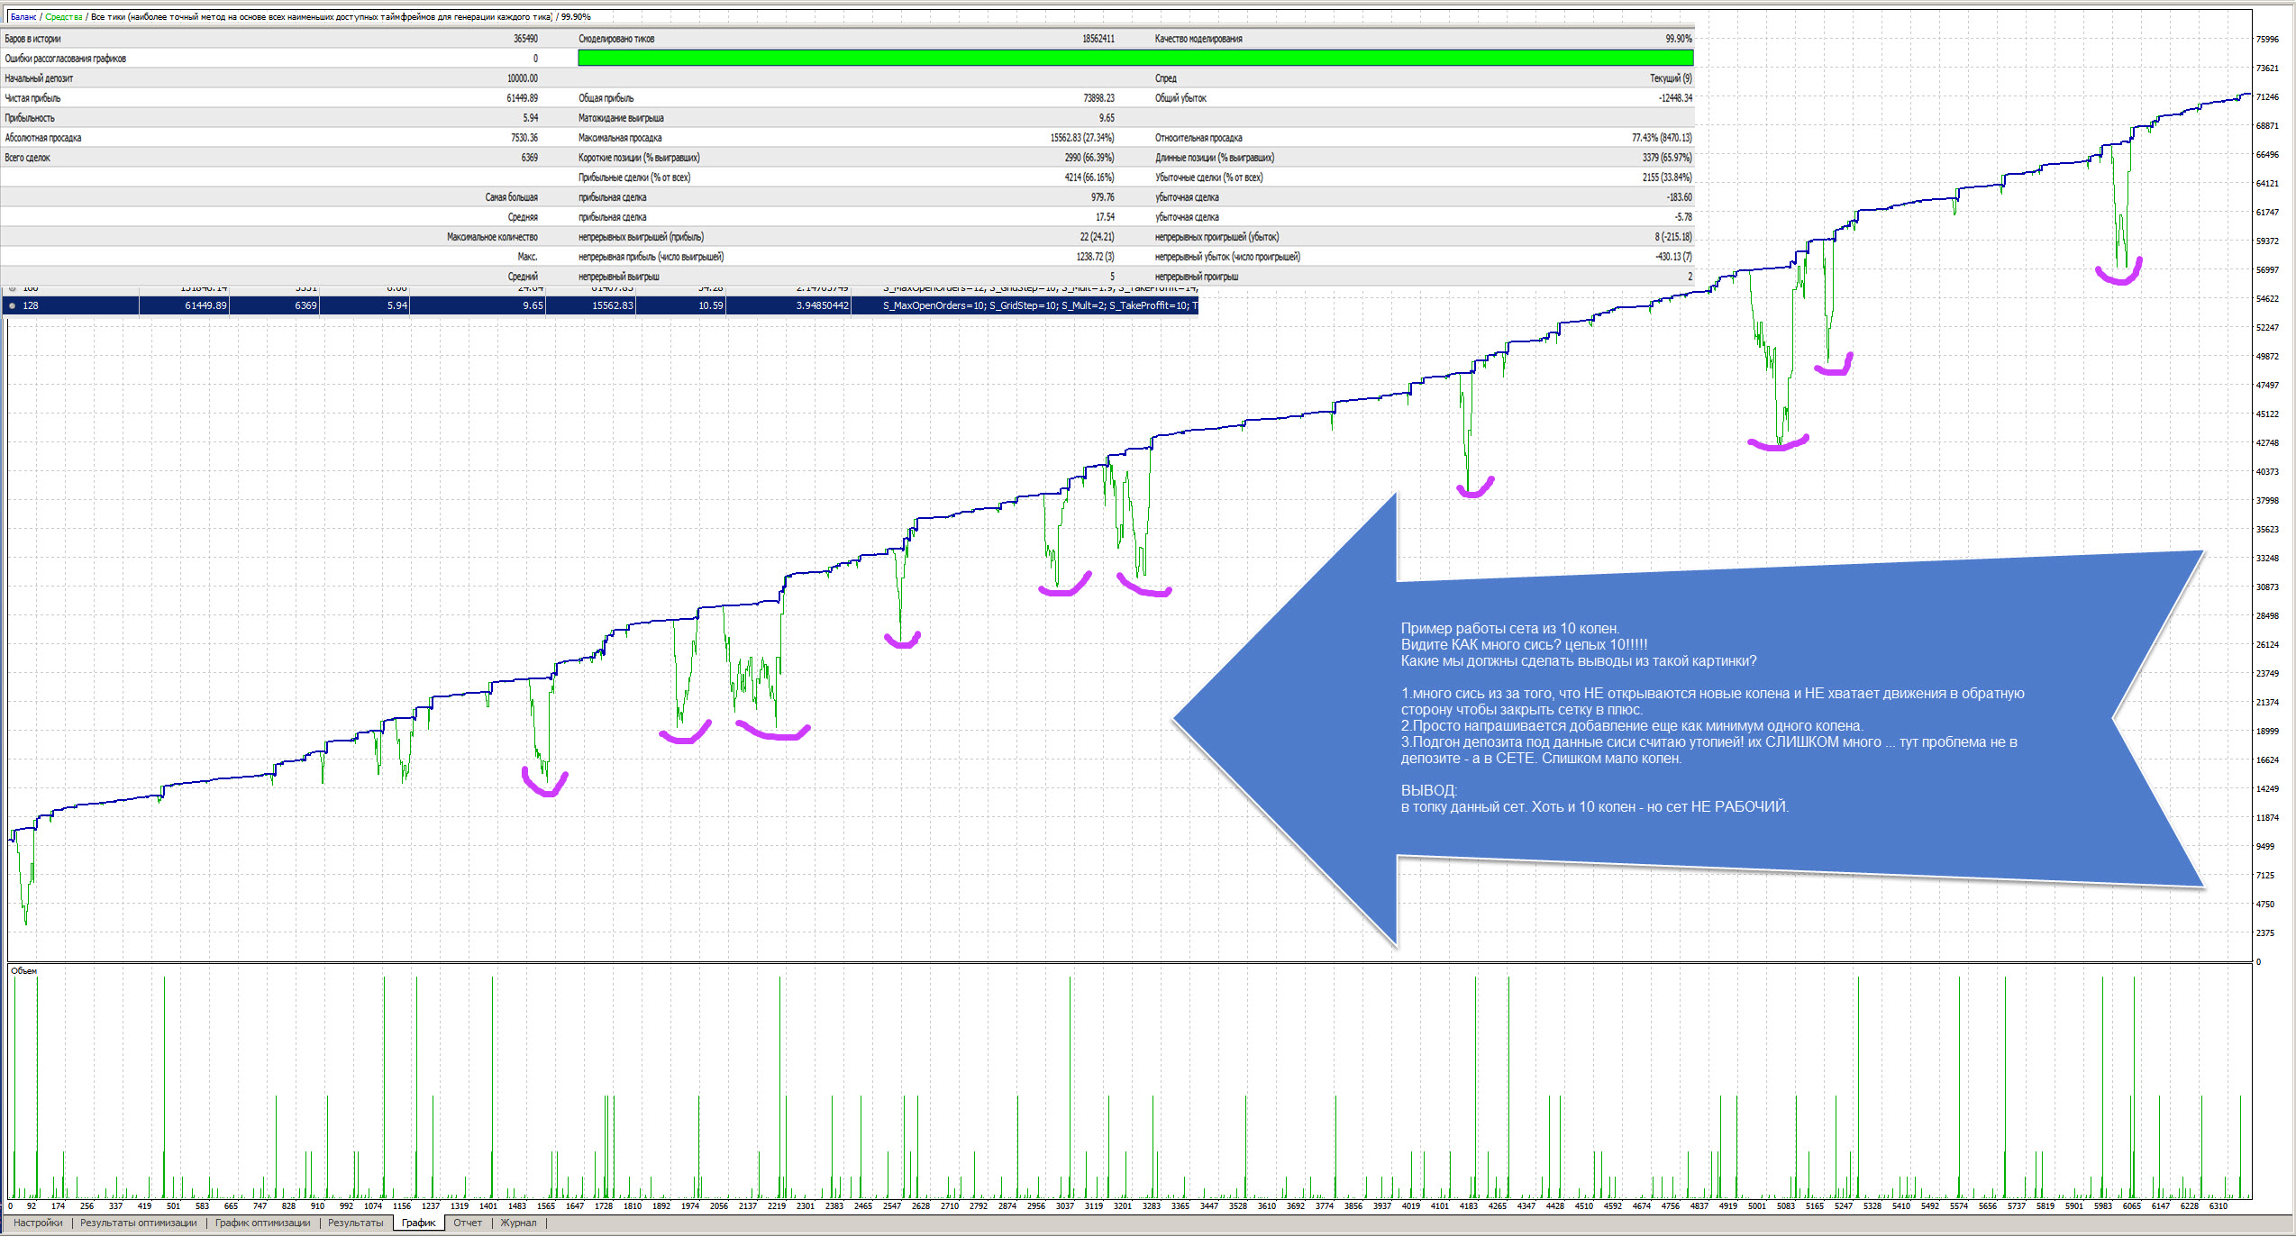Click the pass 128 row status icon
Image resolution: width=2296 pixels, height=1237 pixels.
[x=12, y=305]
